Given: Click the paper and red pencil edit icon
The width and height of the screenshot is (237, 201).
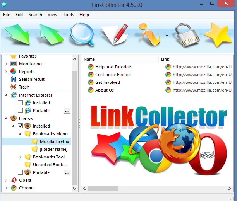Looking at the screenshot, I should [115, 35].
